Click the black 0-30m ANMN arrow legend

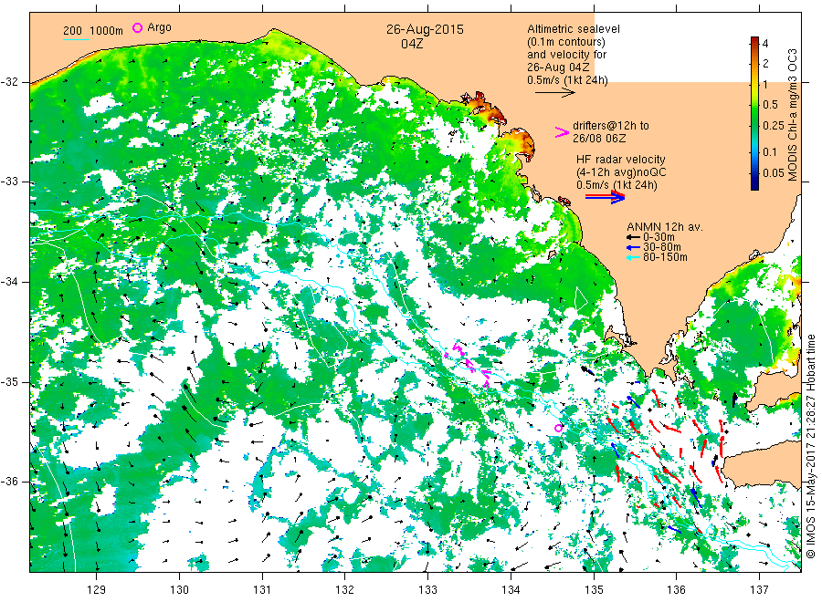(633, 237)
